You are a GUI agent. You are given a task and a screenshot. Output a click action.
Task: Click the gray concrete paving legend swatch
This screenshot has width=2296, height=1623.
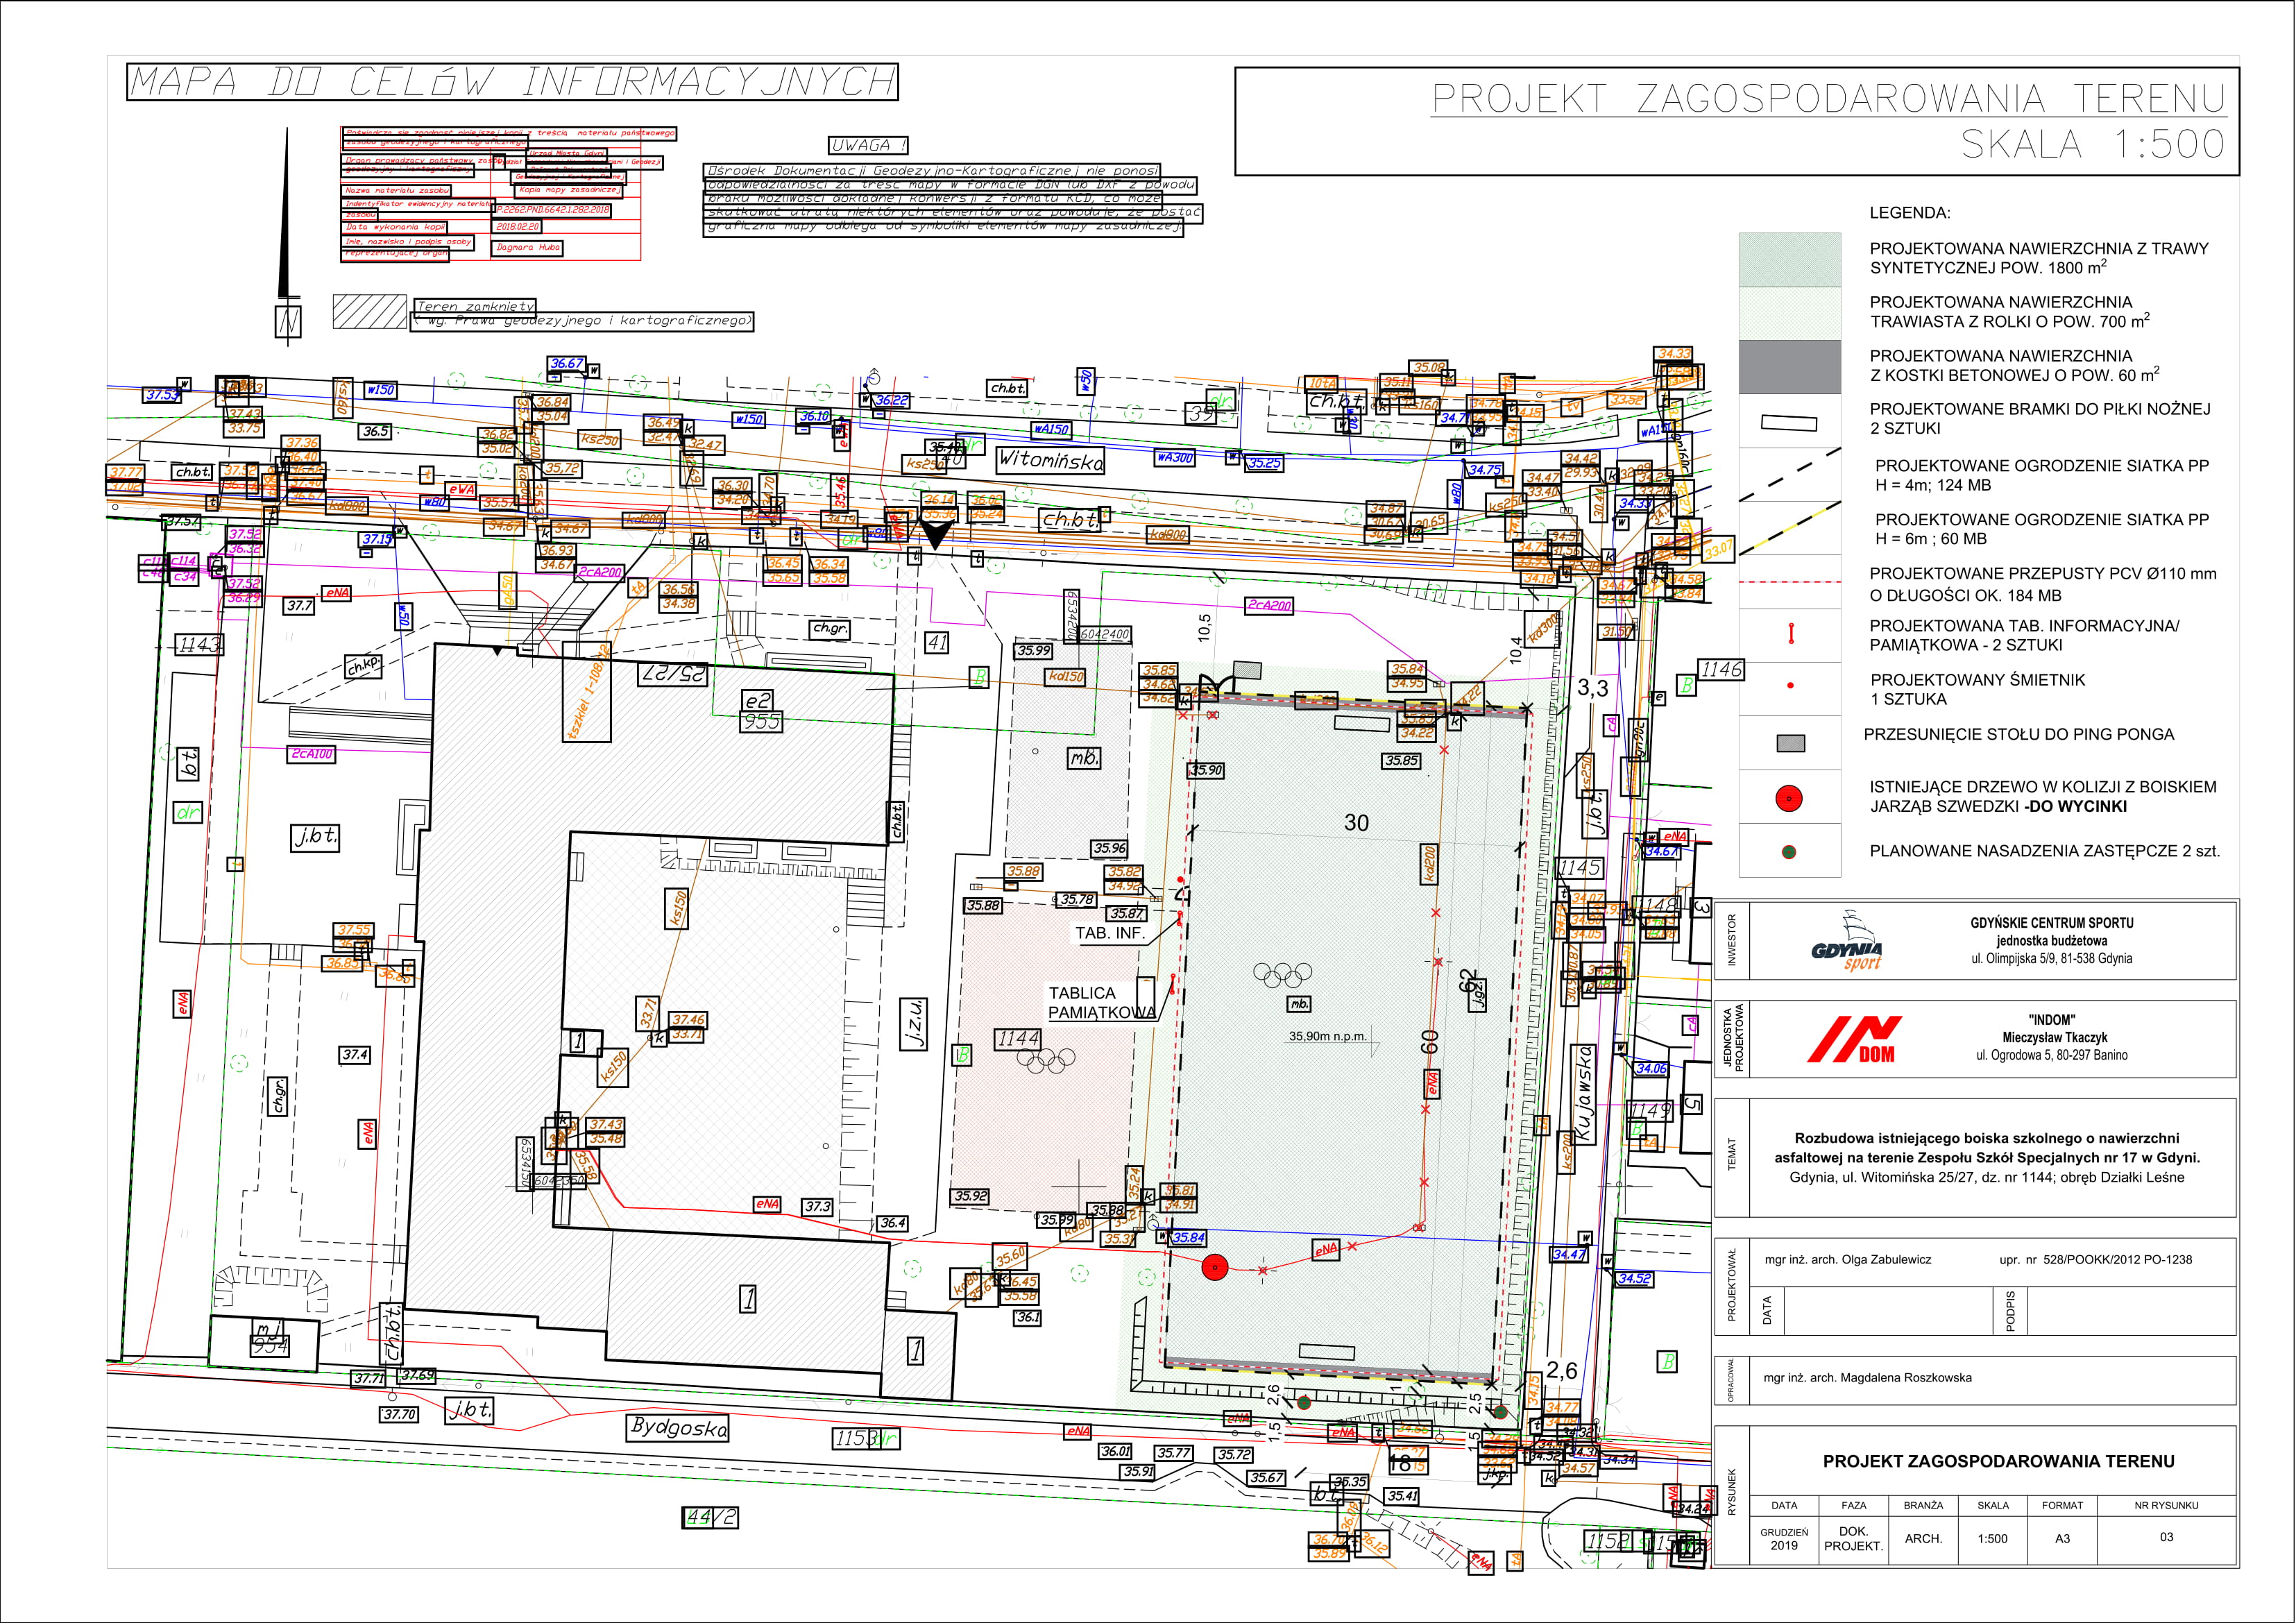(x=1789, y=366)
